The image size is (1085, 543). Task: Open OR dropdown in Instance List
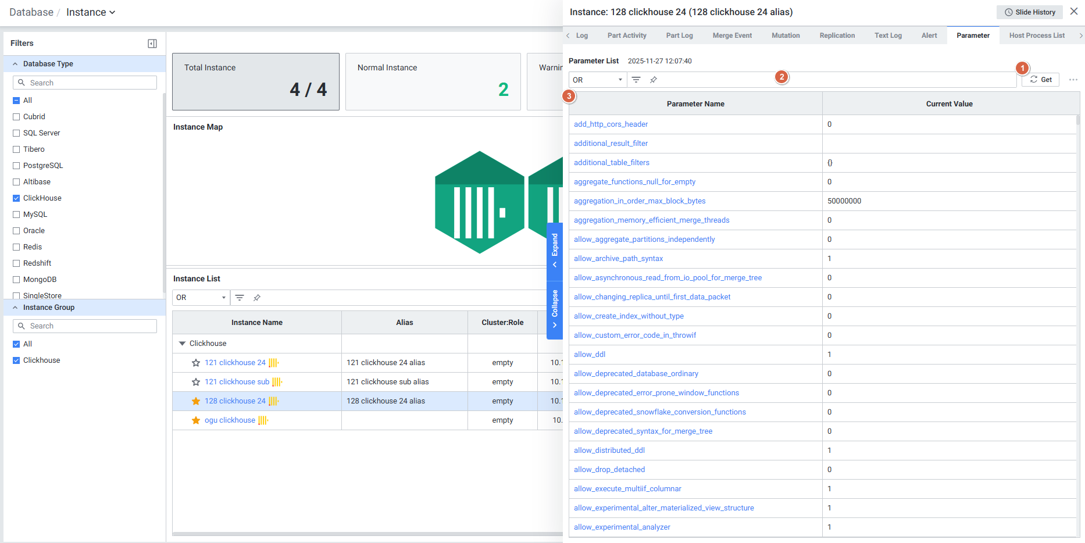pyautogui.click(x=201, y=298)
